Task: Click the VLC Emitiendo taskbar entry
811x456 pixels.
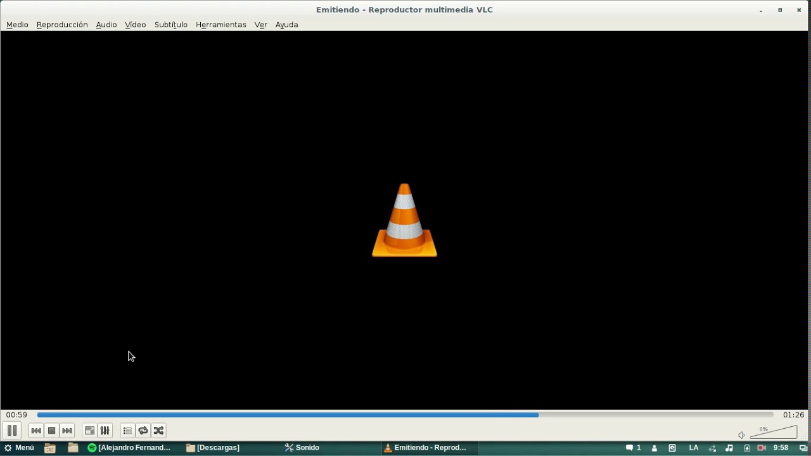Action: point(430,448)
